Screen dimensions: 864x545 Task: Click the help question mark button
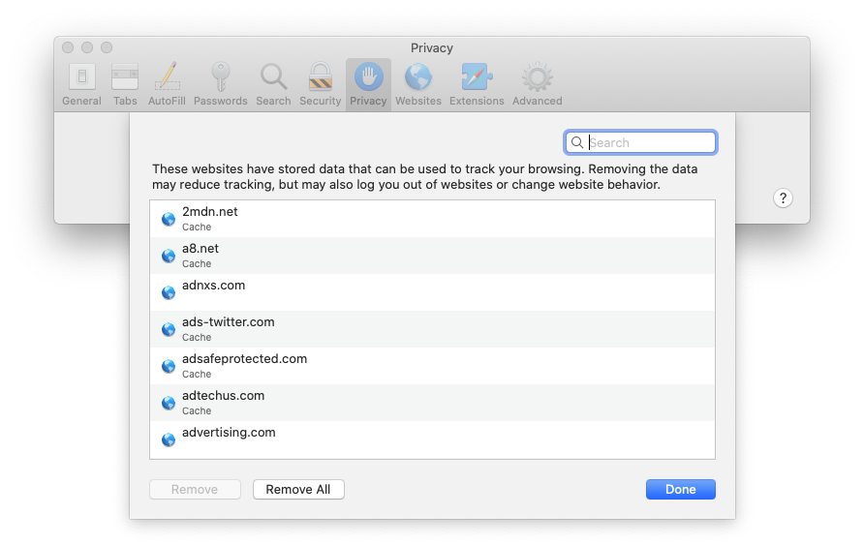pyautogui.click(x=783, y=198)
